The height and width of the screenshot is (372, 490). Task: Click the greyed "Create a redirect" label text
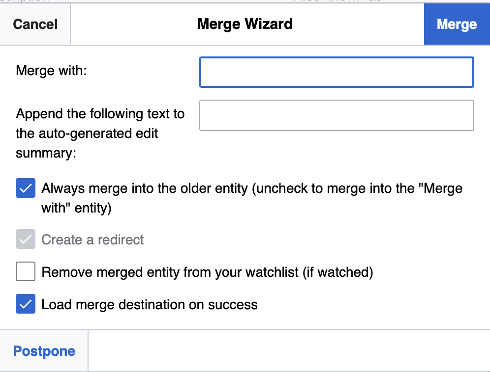[x=92, y=240]
